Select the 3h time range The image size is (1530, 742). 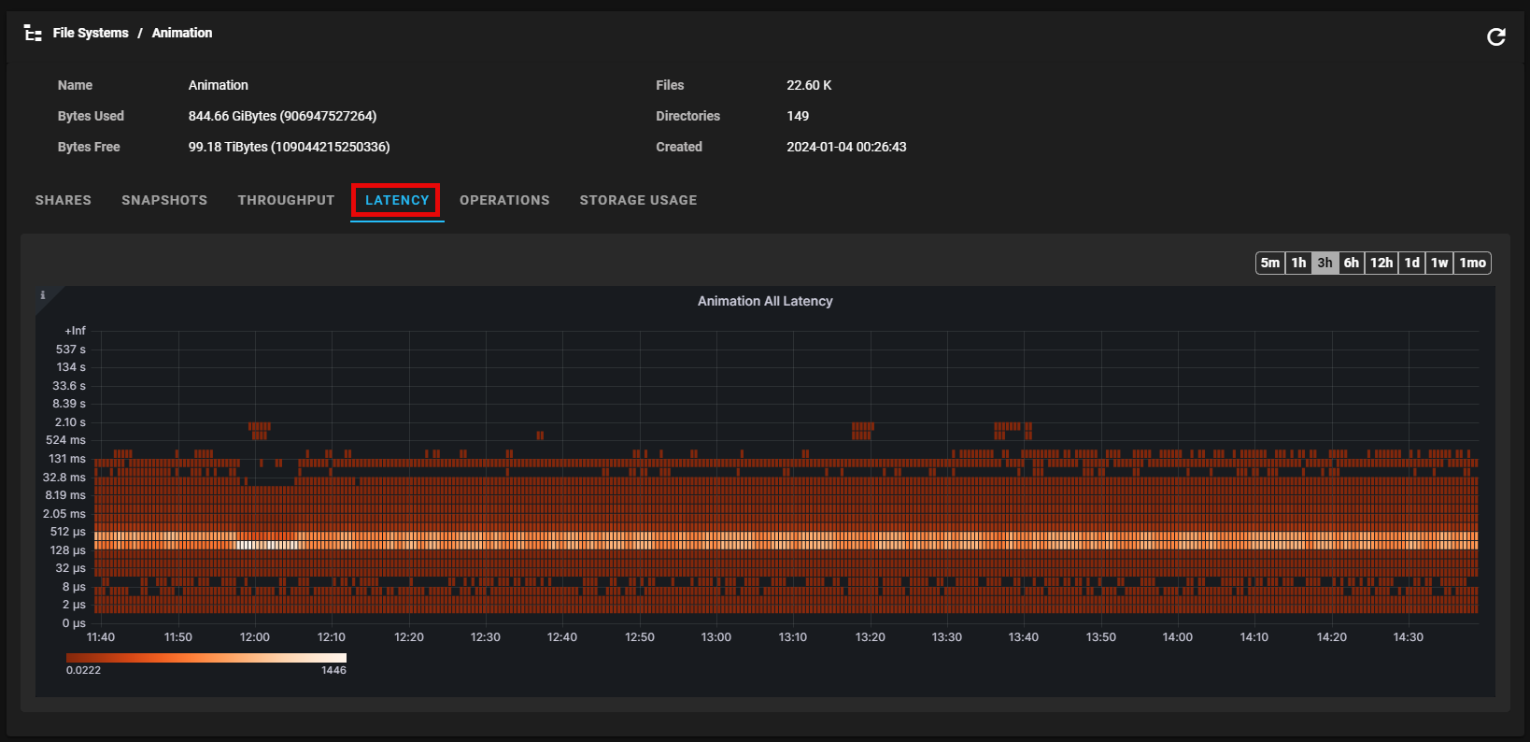tap(1325, 263)
